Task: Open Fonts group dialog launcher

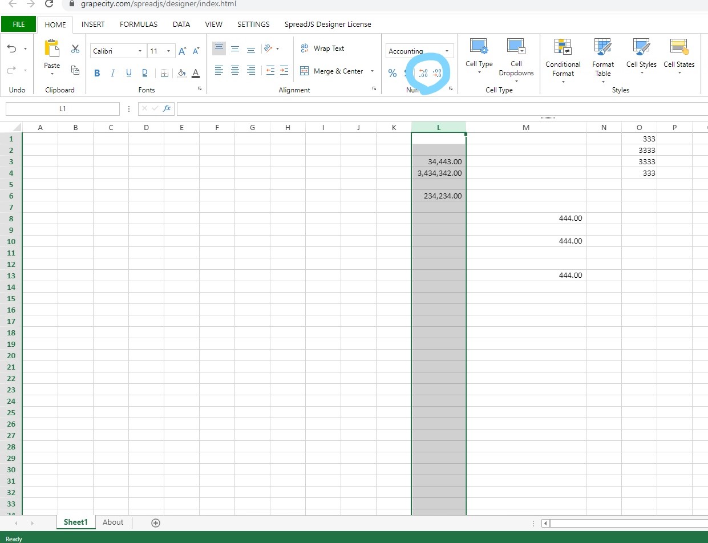Action: [200, 89]
